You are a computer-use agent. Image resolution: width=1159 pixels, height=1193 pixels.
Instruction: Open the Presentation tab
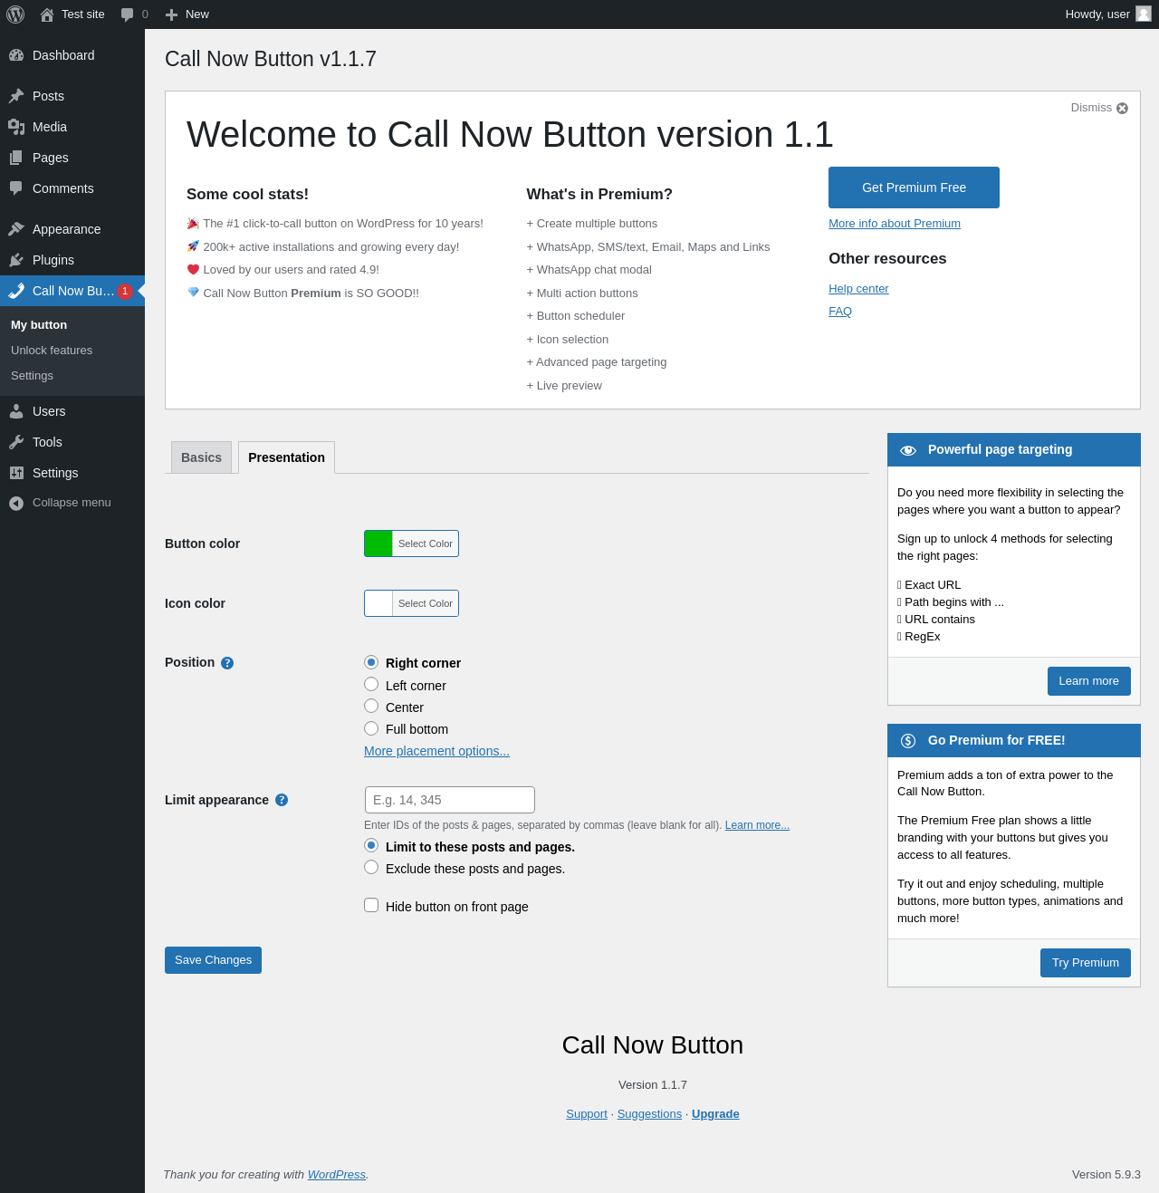[x=286, y=457]
